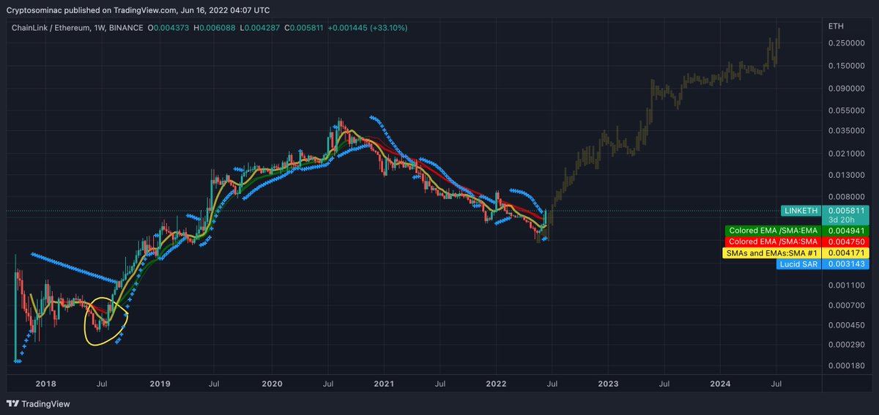The image size is (879, 415).
Task: Select the 1W interval text in the title
Action: (101, 28)
